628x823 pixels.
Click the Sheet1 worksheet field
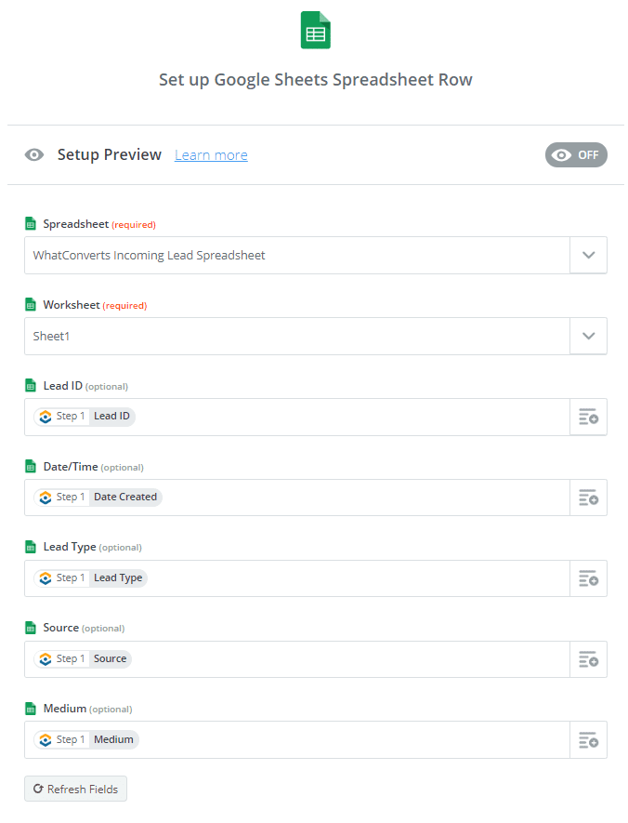click(297, 336)
